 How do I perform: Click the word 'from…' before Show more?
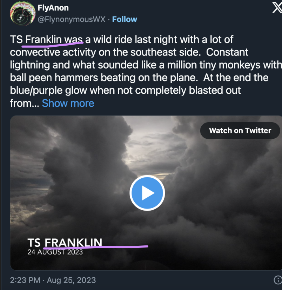click(x=25, y=103)
